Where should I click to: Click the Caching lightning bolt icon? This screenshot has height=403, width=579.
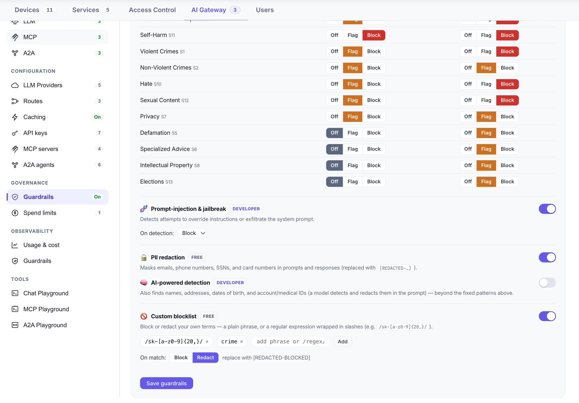(x=15, y=117)
